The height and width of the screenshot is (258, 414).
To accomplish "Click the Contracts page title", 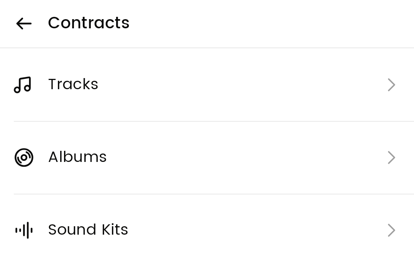I will tap(89, 23).
